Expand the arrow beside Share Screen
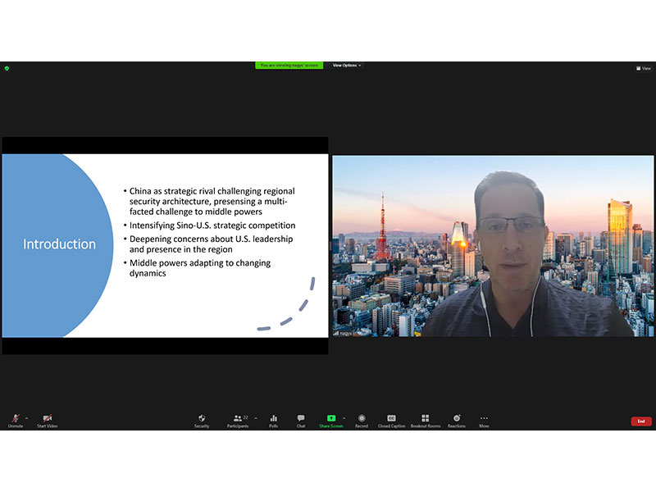 pyautogui.click(x=344, y=417)
